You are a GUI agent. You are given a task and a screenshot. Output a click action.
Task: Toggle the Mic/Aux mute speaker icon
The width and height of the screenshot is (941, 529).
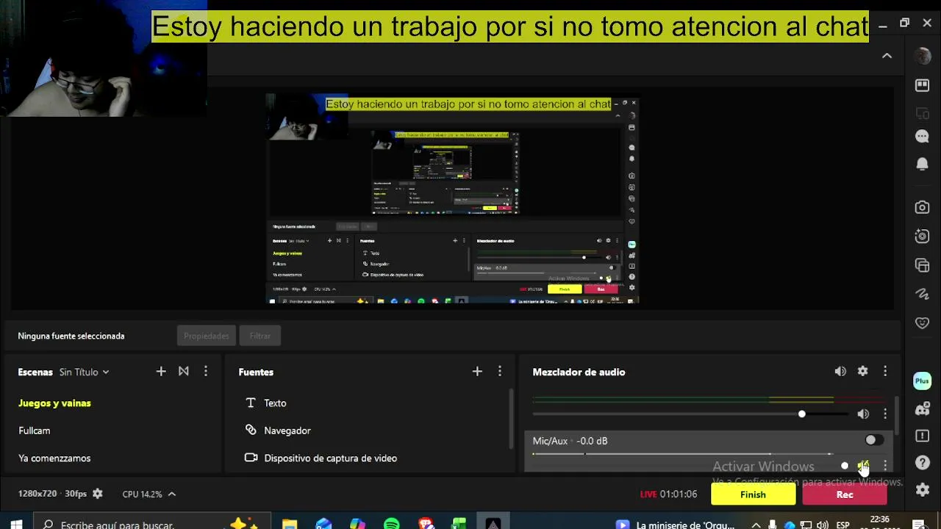pos(863,466)
